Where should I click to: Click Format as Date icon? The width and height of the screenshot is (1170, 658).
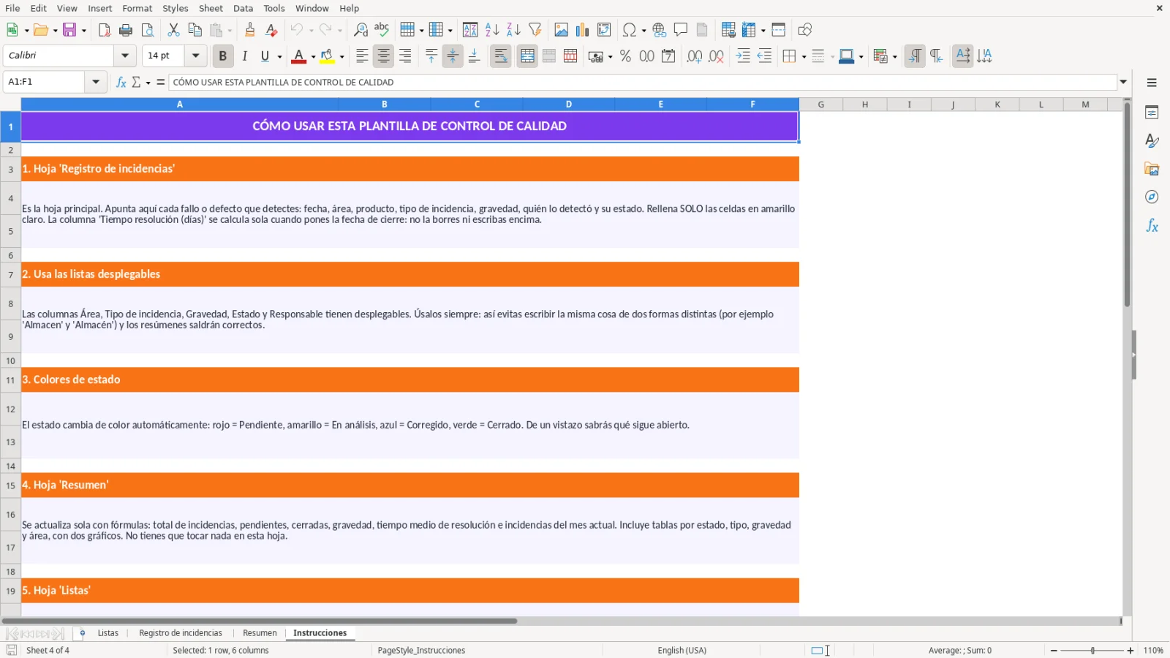click(x=668, y=56)
